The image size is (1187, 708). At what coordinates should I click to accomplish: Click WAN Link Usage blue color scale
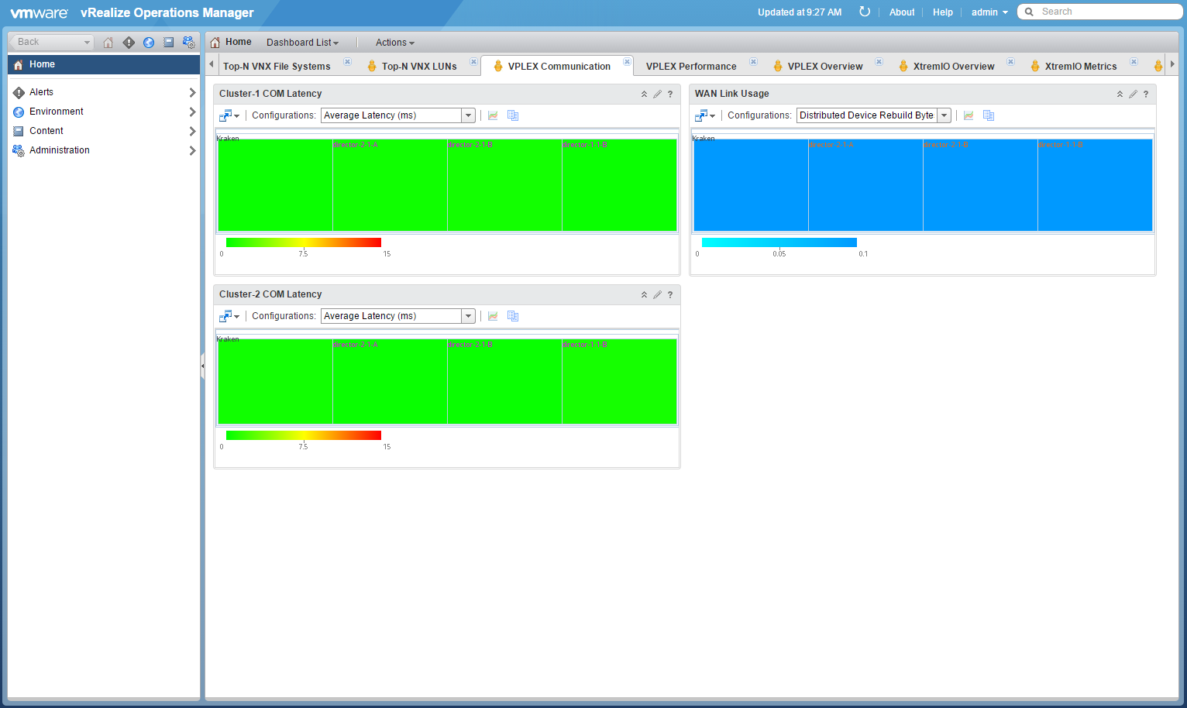[x=779, y=242]
